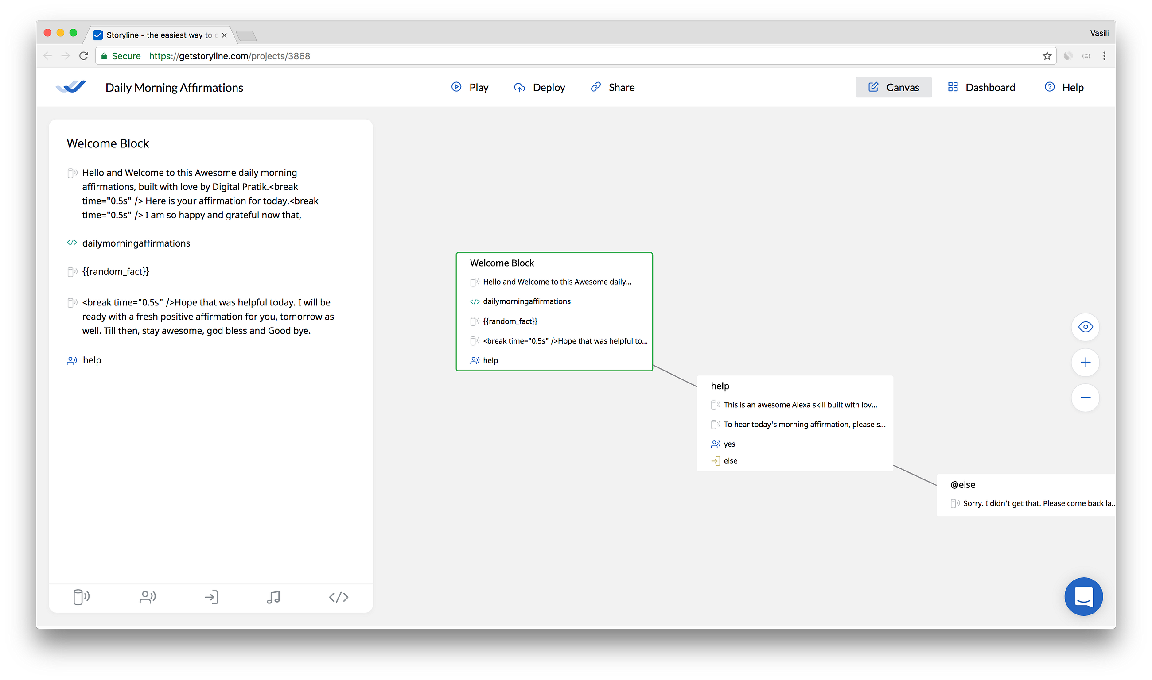The width and height of the screenshot is (1152, 680).
Task: Add a speech step via speaker icon
Action: coord(81,597)
